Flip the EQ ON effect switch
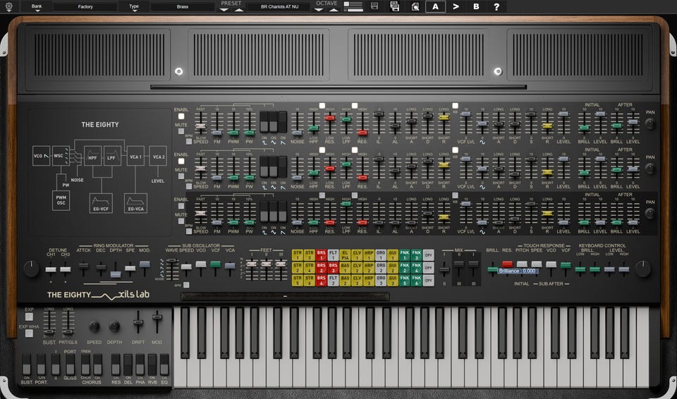 tap(164, 364)
